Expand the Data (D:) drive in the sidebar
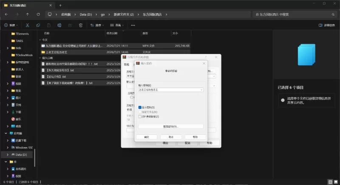The height and width of the screenshot is (185, 340). pos(8,155)
